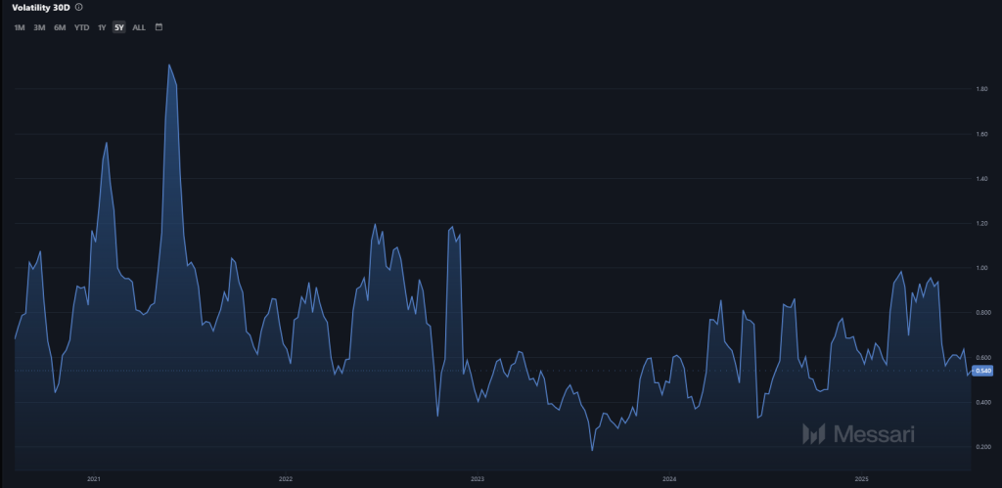Image resolution: width=1002 pixels, height=488 pixels.
Task: Set the chart range to 1Y
Action: [x=102, y=27]
